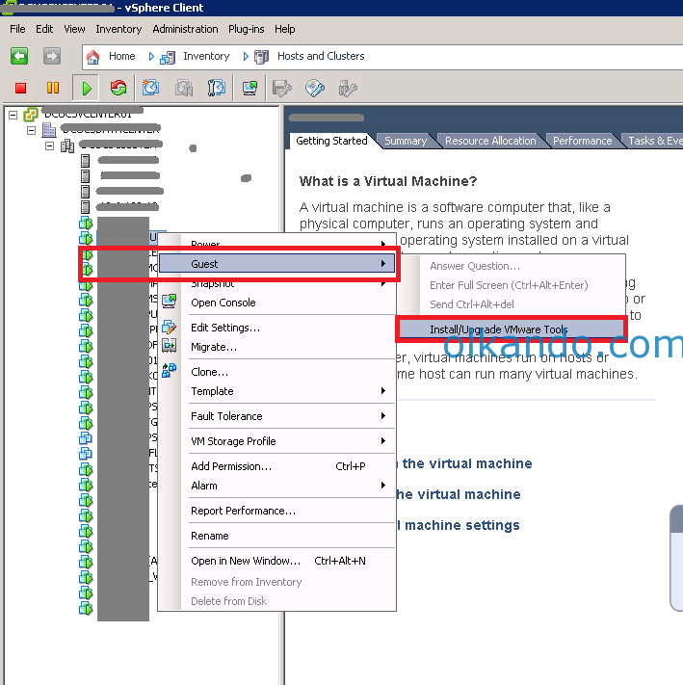Click the floppy device connect toolbar icon
Viewport: 683px width, 685px height.
click(x=282, y=88)
